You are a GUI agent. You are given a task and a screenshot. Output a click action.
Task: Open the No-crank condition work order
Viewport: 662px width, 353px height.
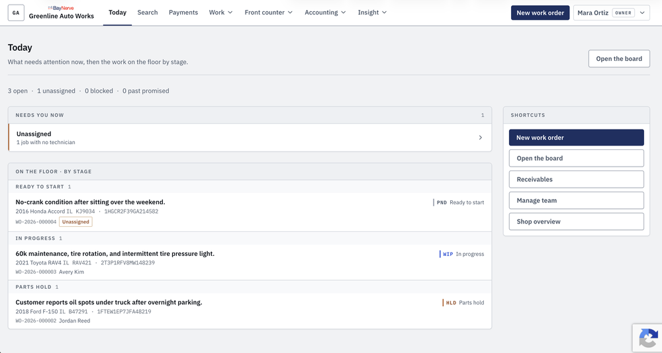coord(250,212)
